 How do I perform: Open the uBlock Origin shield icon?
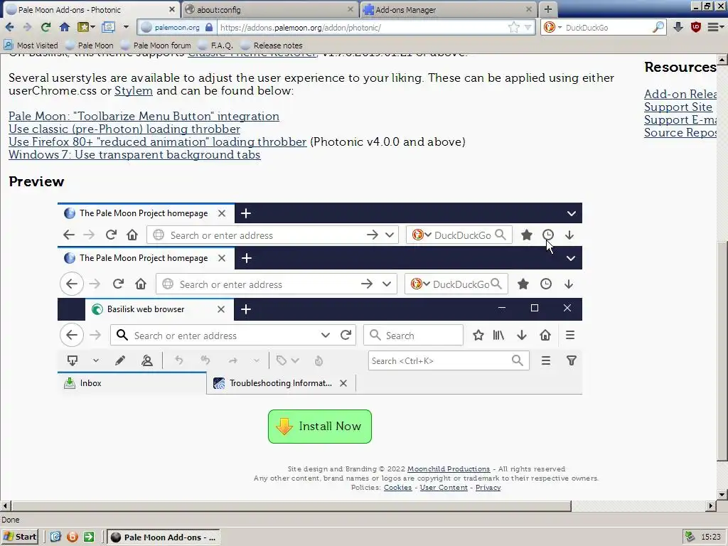(695, 28)
